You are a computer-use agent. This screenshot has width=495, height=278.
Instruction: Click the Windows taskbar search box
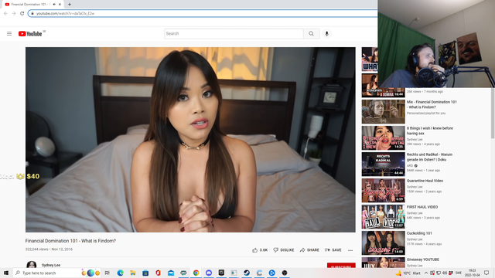click(56, 273)
